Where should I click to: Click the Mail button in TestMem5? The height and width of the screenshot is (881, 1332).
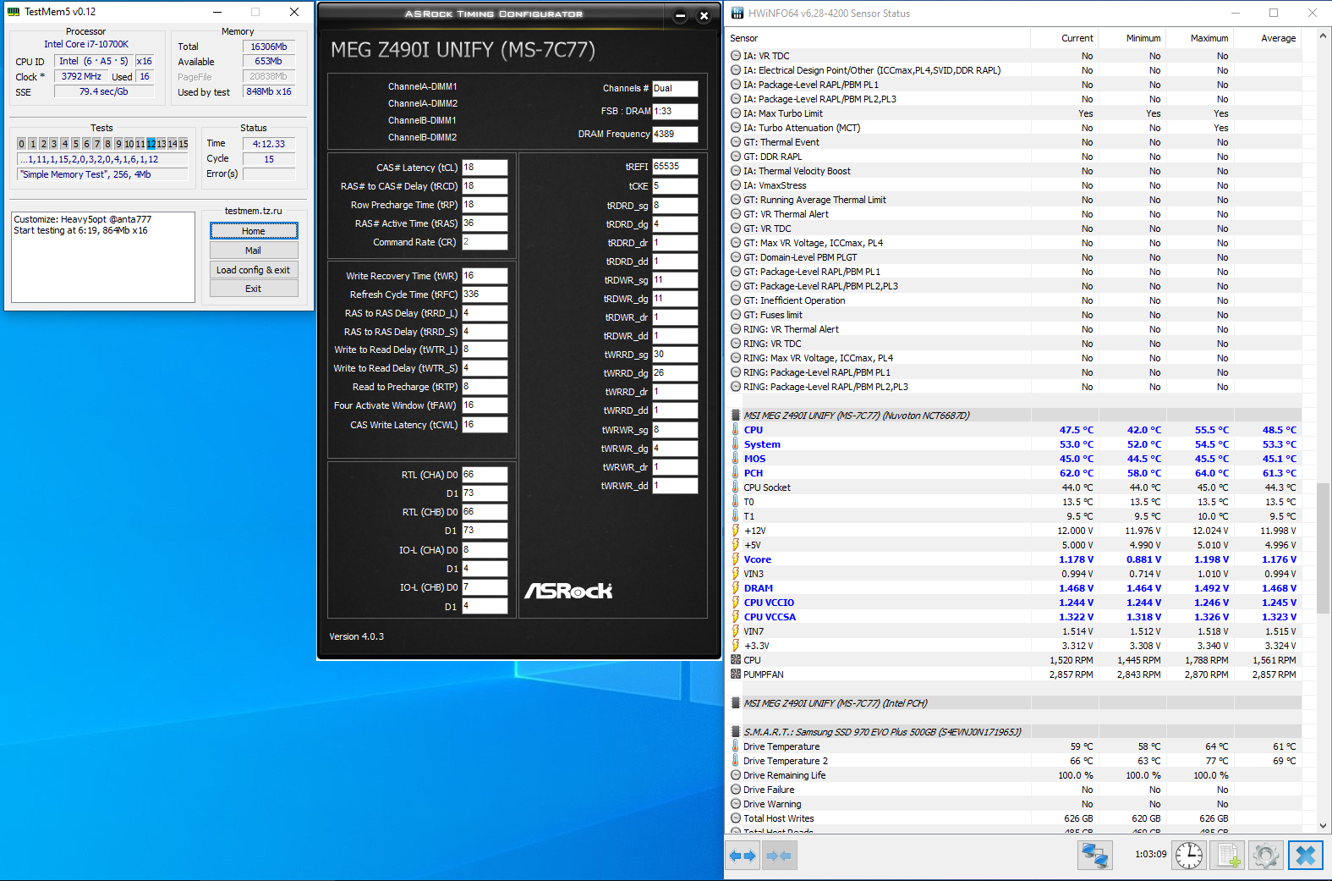pyautogui.click(x=254, y=251)
